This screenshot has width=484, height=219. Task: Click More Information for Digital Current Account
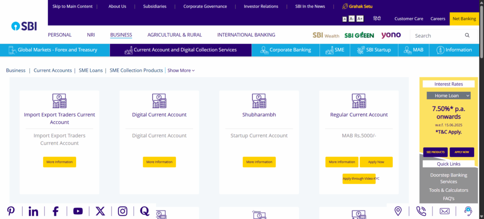(159, 162)
